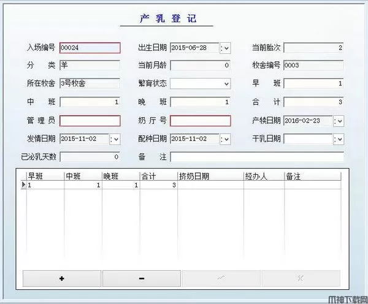The width and height of the screenshot is (368, 304).
Task: Open the 出生日期 date dropdown
Action: pos(225,48)
